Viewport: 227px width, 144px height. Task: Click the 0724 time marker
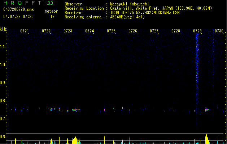click(90, 31)
